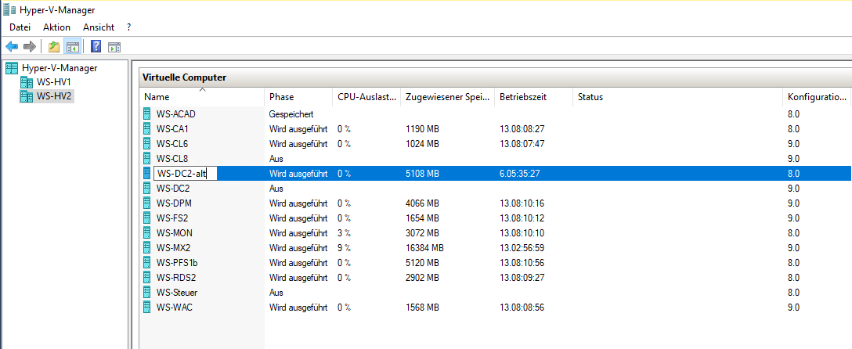Open the Ansicht menu

coord(99,27)
